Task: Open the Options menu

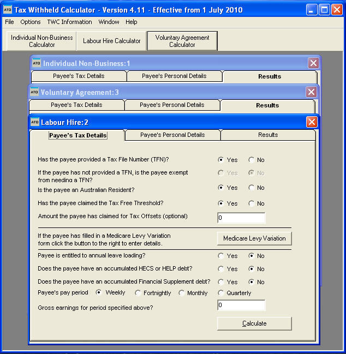Action: point(30,22)
